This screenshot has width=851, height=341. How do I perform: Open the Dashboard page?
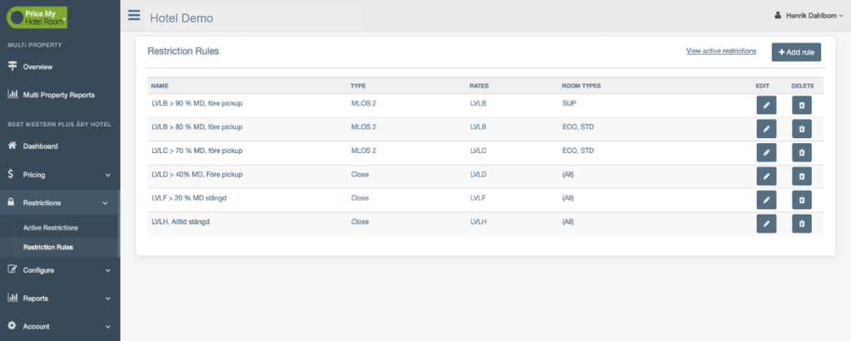(40, 146)
